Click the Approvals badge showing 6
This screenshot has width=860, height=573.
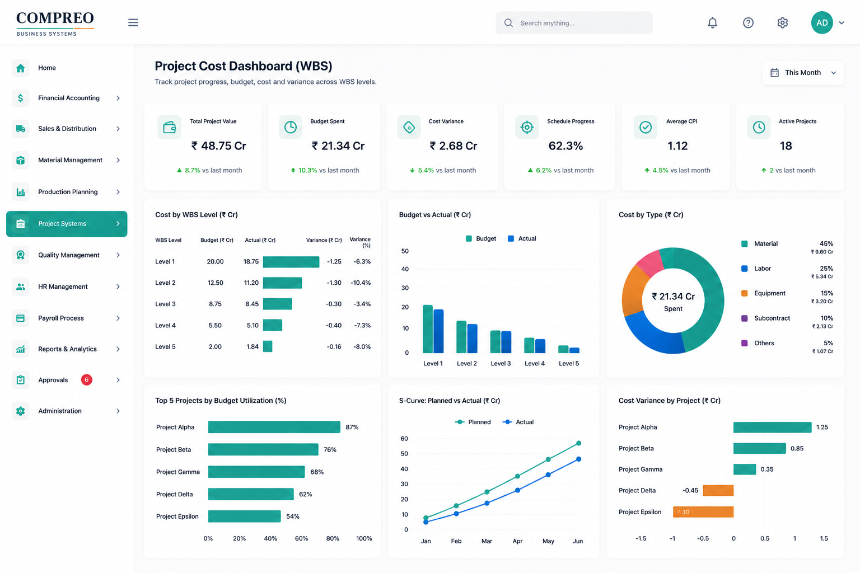pos(86,380)
